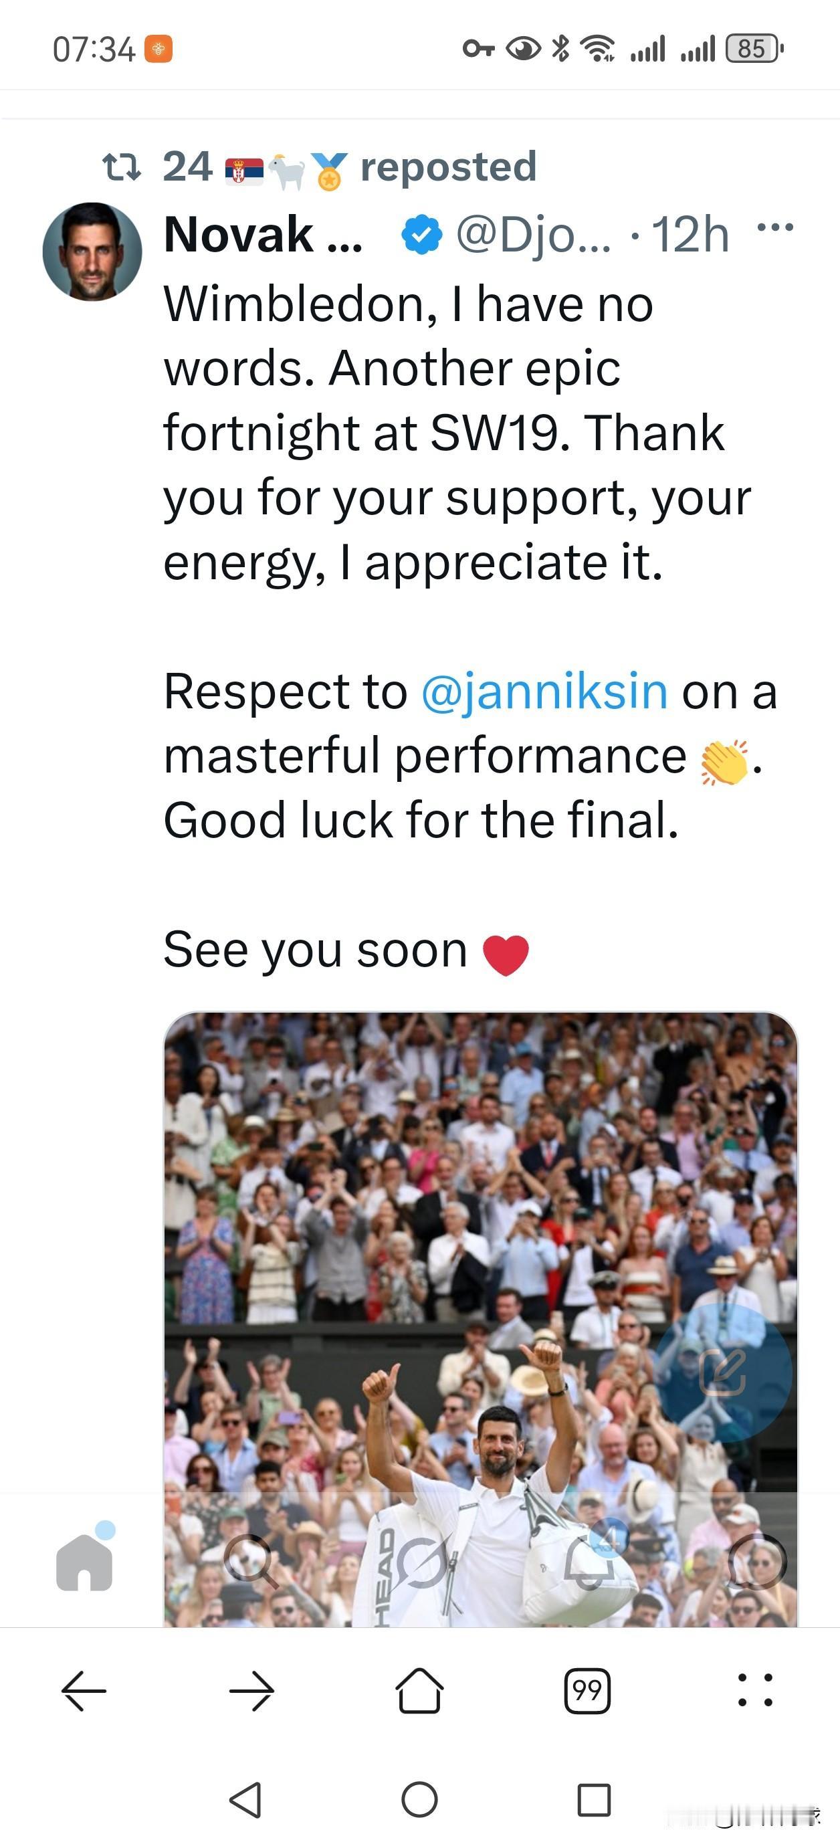Go back with browser back arrow
The image size is (840, 1846).
pyautogui.click(x=84, y=1691)
